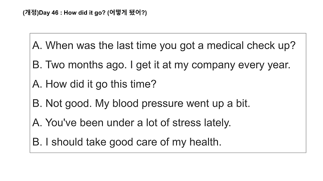This screenshot has width=323, height=181.
Task: Click the sentence starting Two months ago
Action: click(x=161, y=65)
